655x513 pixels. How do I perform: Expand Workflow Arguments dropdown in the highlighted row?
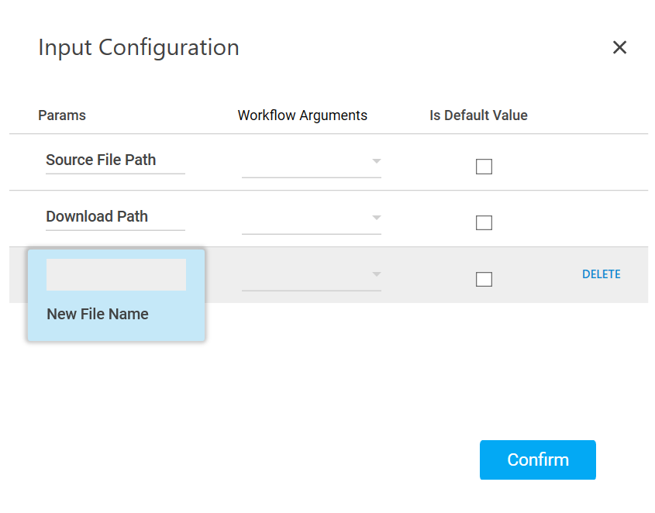pyautogui.click(x=311, y=275)
